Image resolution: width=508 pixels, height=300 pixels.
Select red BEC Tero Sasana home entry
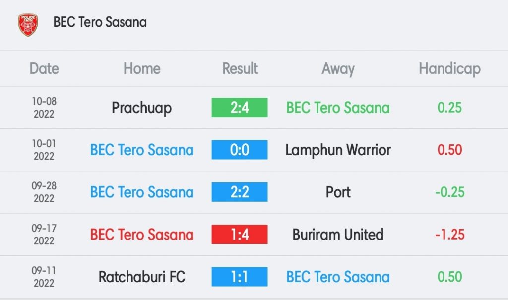click(x=141, y=235)
